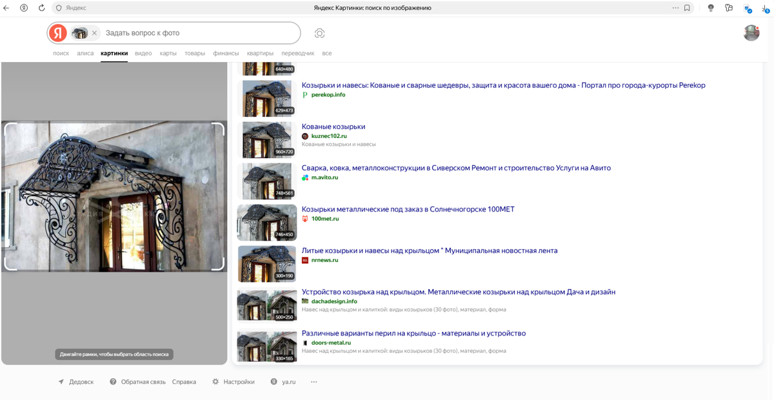This screenshot has height=400, width=774.
Task: Open the three-dots menu in address bar
Action: [x=675, y=8]
